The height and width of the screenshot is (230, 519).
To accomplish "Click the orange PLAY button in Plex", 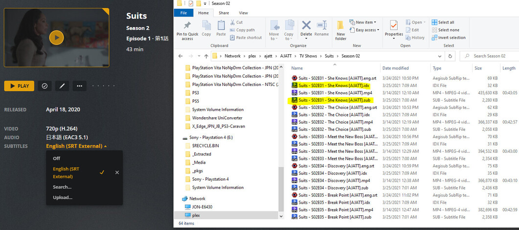I will [19, 86].
